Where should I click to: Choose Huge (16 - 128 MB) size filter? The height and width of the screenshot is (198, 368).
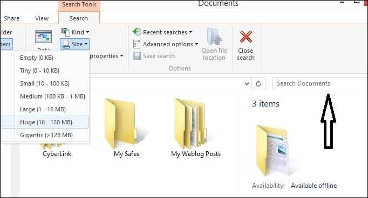tap(45, 122)
